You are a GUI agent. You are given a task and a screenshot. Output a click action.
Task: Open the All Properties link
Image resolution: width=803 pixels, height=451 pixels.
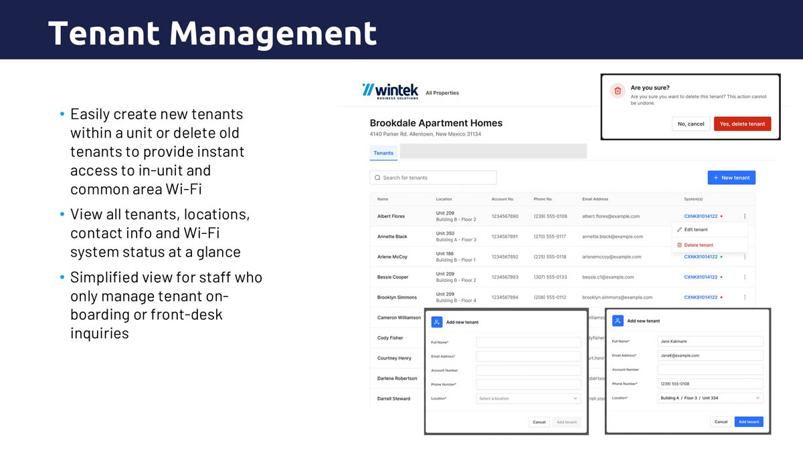tap(442, 93)
